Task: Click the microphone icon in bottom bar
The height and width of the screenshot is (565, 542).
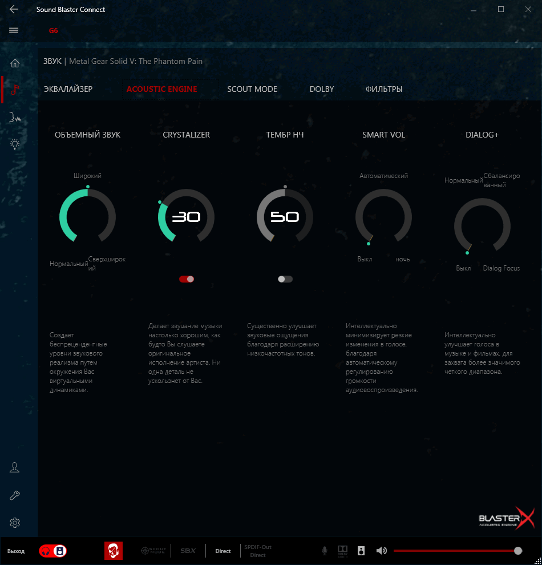Action: 325,551
